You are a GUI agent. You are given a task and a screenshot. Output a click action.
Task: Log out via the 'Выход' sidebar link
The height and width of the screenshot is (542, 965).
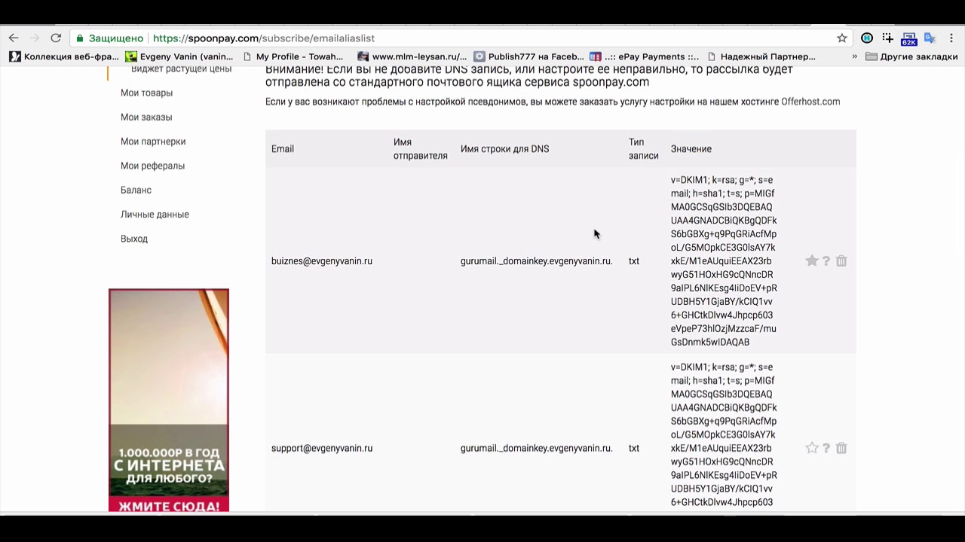tap(134, 239)
